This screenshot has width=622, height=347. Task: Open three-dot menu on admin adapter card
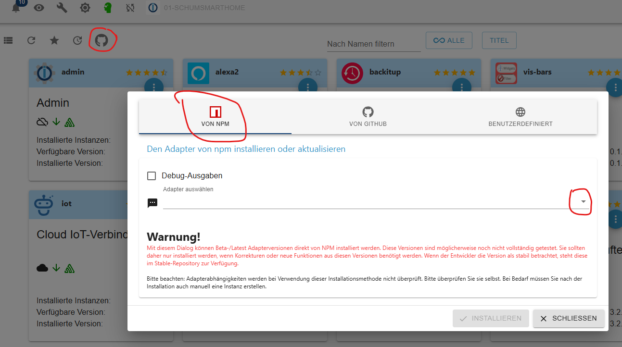[x=154, y=87]
